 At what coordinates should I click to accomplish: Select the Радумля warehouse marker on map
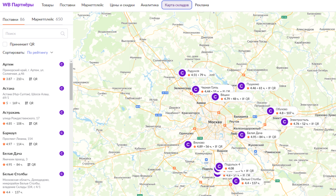pos(182,73)
